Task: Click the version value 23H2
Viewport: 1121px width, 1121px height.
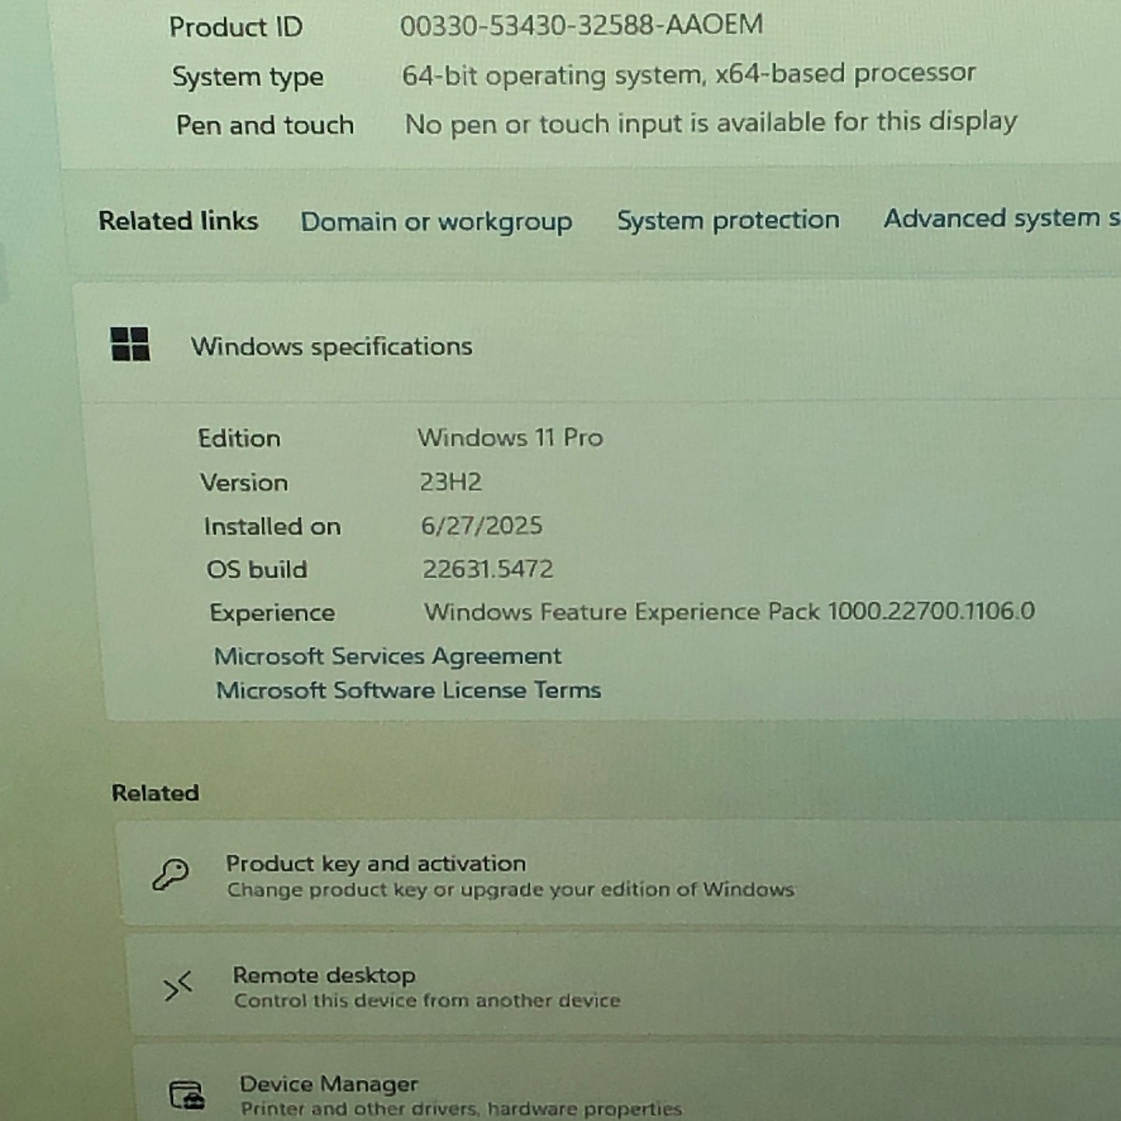Action: 450,482
